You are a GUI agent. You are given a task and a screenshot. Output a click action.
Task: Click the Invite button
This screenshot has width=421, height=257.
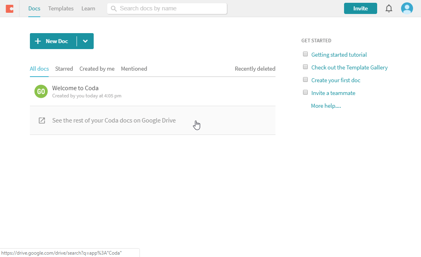coord(360,8)
